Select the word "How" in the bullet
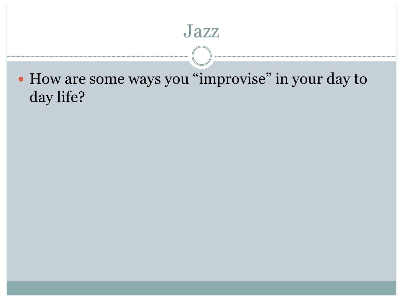The width and height of the screenshot is (403, 302). [x=45, y=79]
